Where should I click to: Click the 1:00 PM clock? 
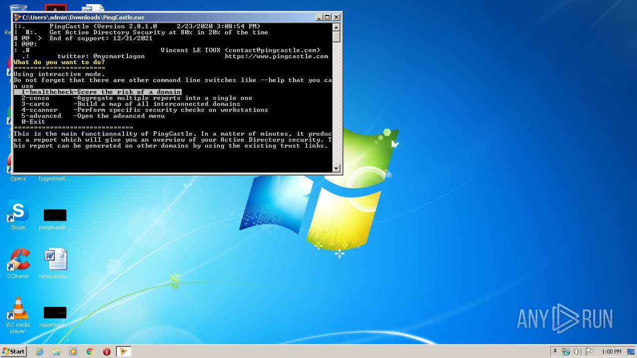coord(611,352)
